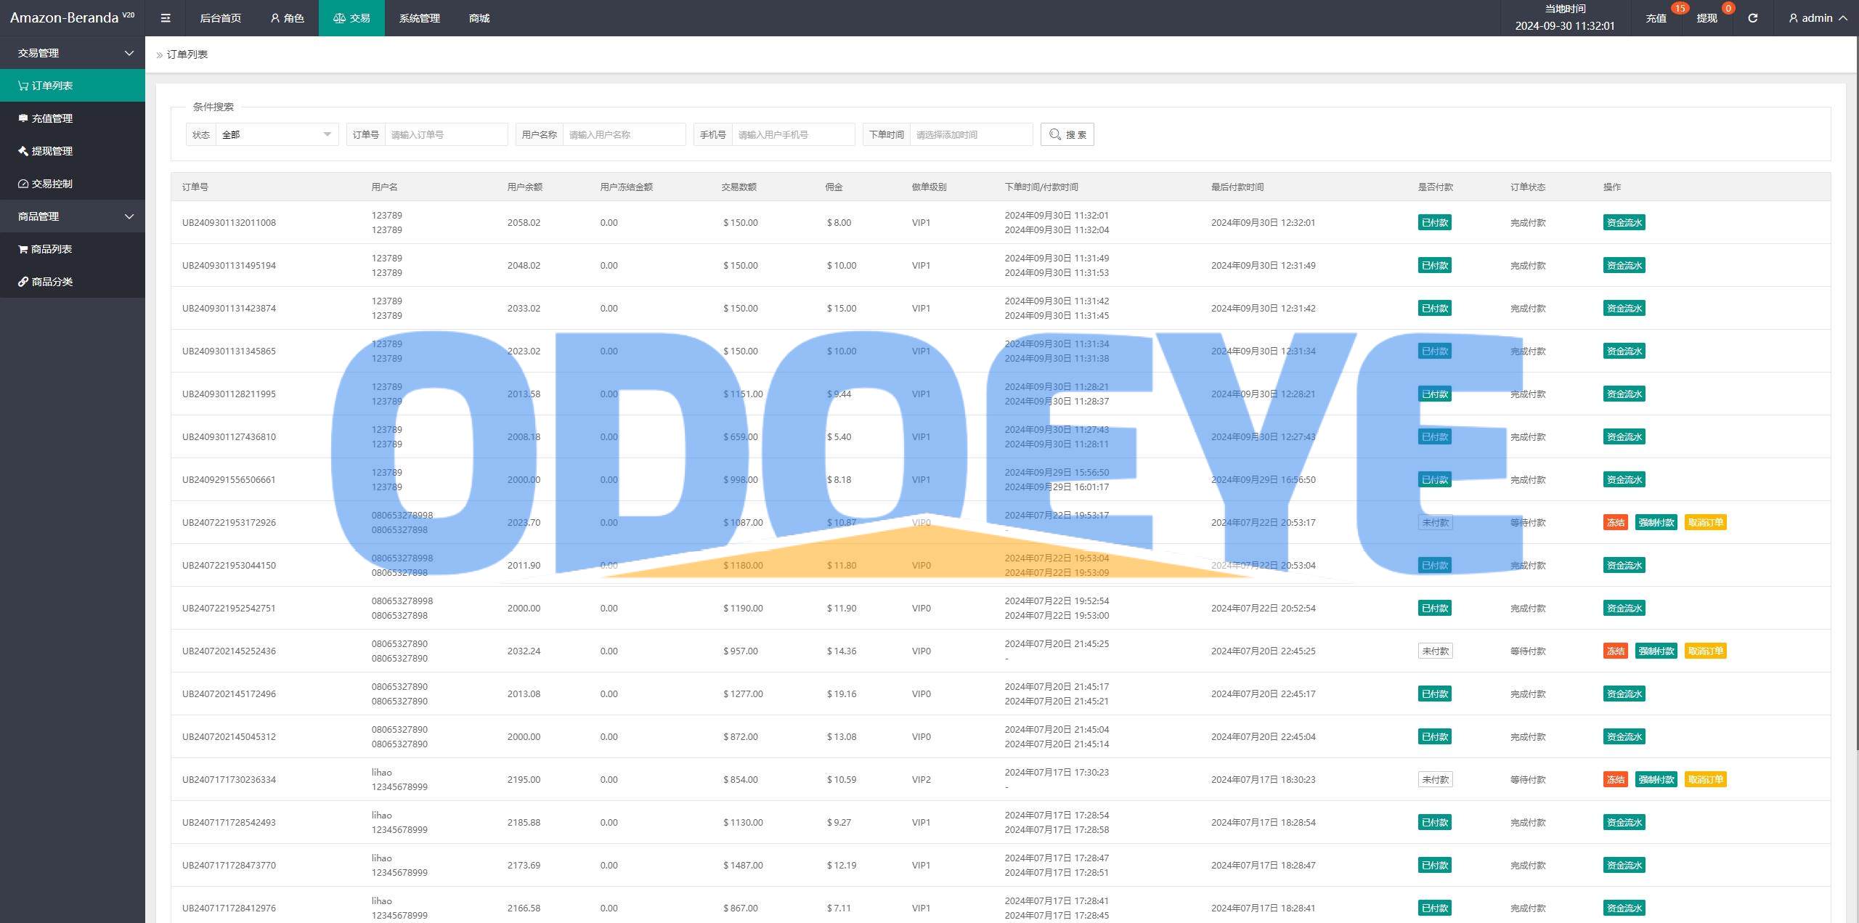Click 未付款 badge for order UB2407171730236334
This screenshot has height=923, width=1859.
coord(1435,780)
